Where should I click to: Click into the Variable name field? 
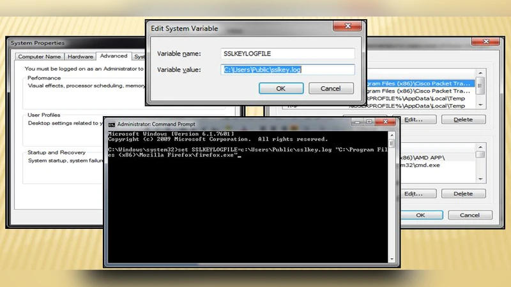pos(287,54)
